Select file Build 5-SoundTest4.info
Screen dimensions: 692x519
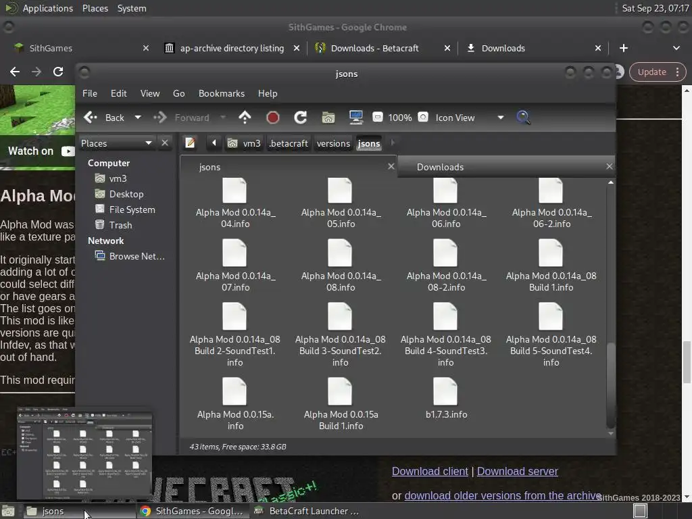[551, 335]
